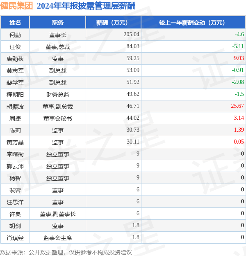This screenshot has width=246, height=256.
Task: Click the salary value 51.92
Action: coord(133,82)
